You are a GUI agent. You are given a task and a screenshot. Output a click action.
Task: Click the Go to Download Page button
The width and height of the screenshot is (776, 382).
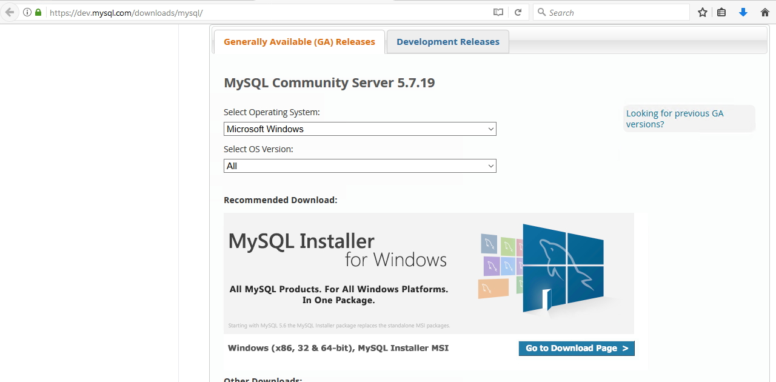tap(577, 348)
